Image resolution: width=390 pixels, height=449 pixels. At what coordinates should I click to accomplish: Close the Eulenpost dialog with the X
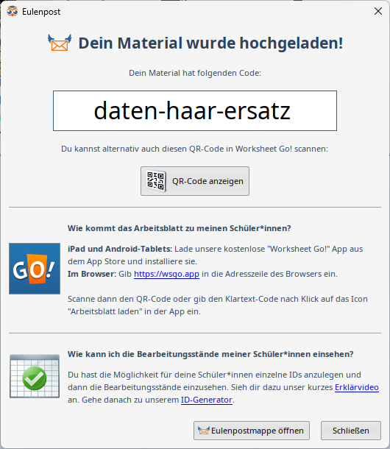tap(378, 11)
